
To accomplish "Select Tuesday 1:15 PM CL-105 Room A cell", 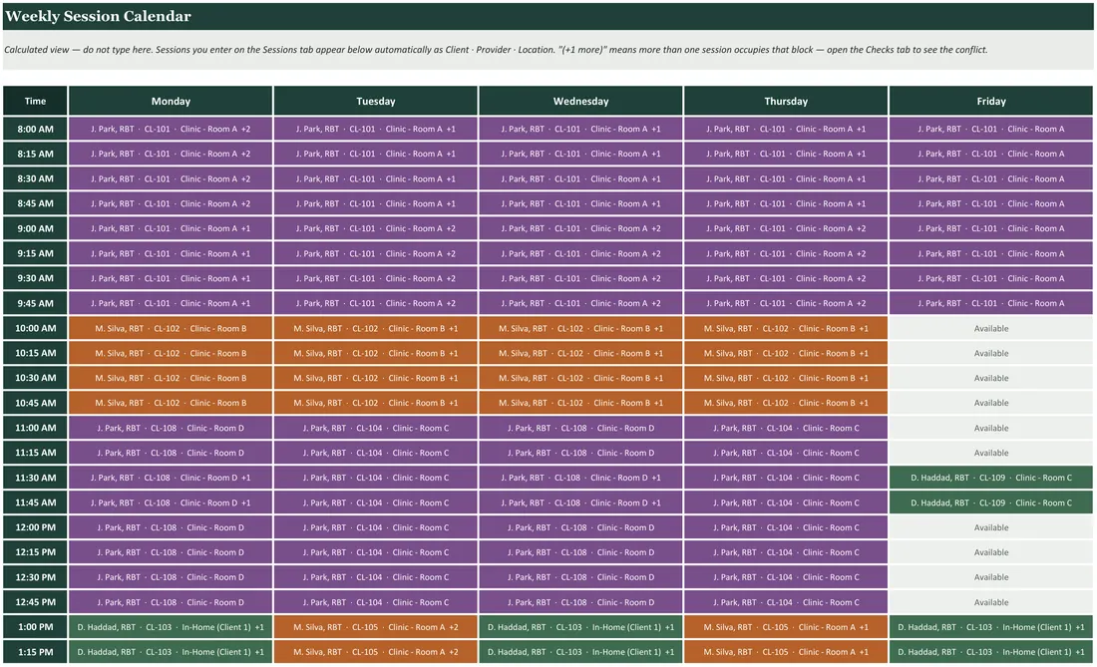I will (376, 652).
